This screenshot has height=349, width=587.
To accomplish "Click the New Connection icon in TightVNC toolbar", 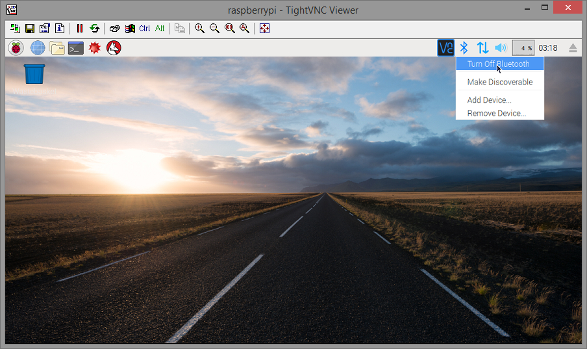I will (15, 29).
